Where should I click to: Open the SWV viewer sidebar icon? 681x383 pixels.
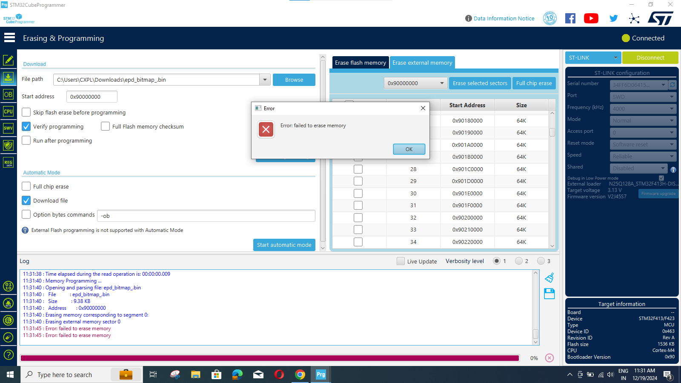(8, 128)
